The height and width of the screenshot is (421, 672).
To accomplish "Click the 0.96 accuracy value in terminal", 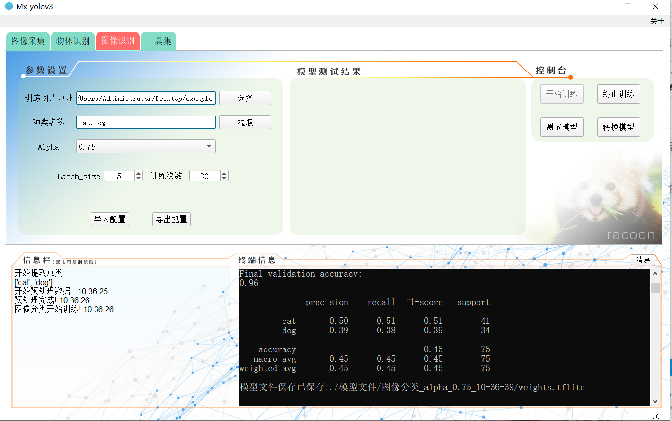I will 249,283.
